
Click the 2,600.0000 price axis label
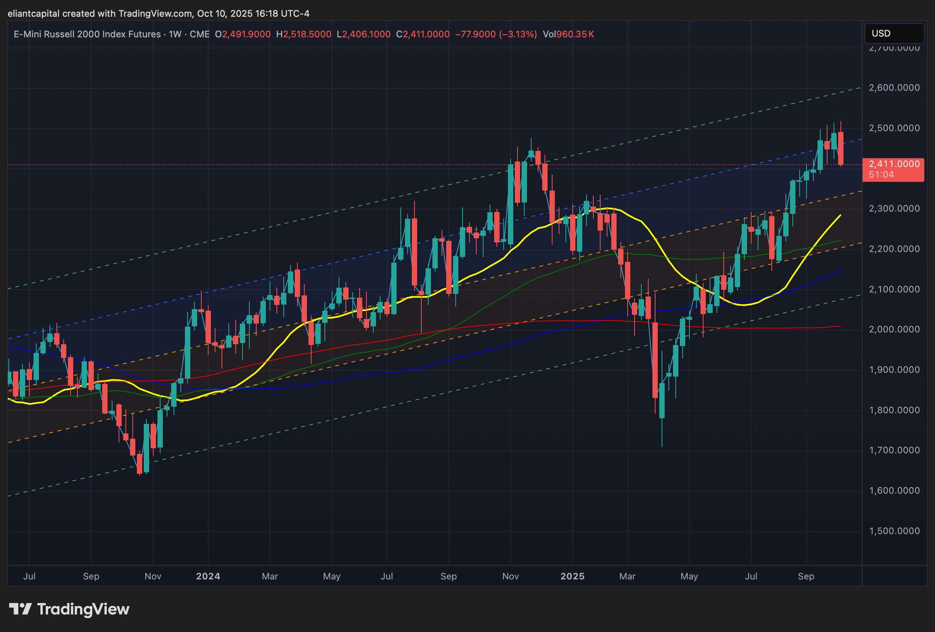894,88
